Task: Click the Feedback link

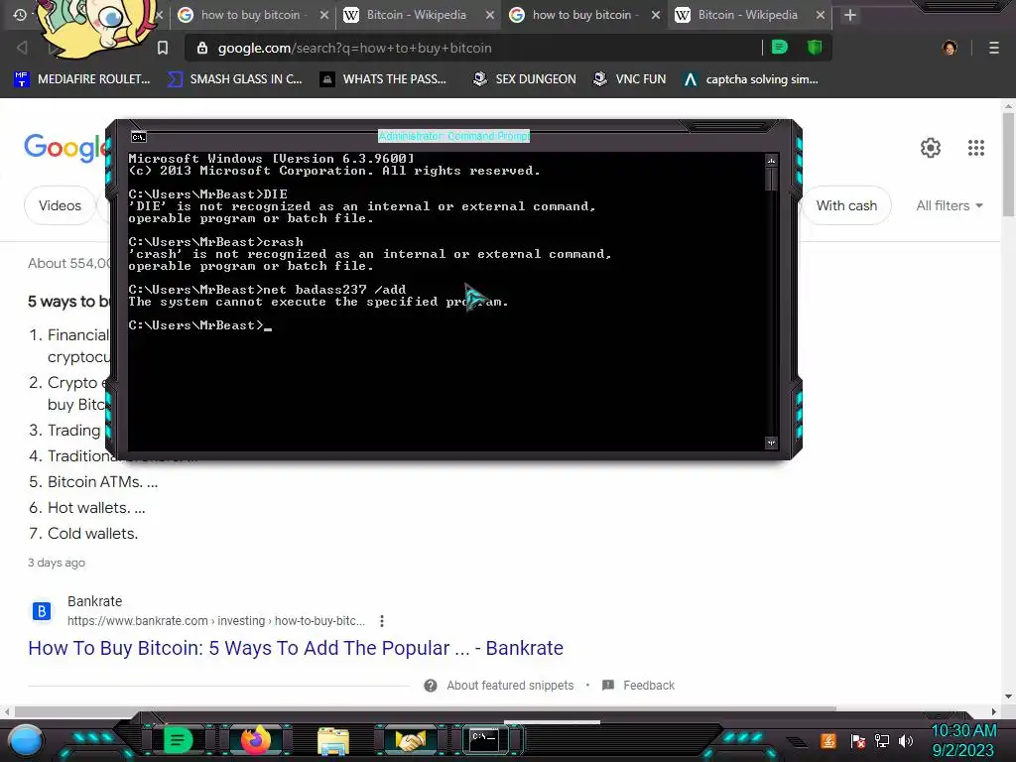Action: tap(649, 686)
